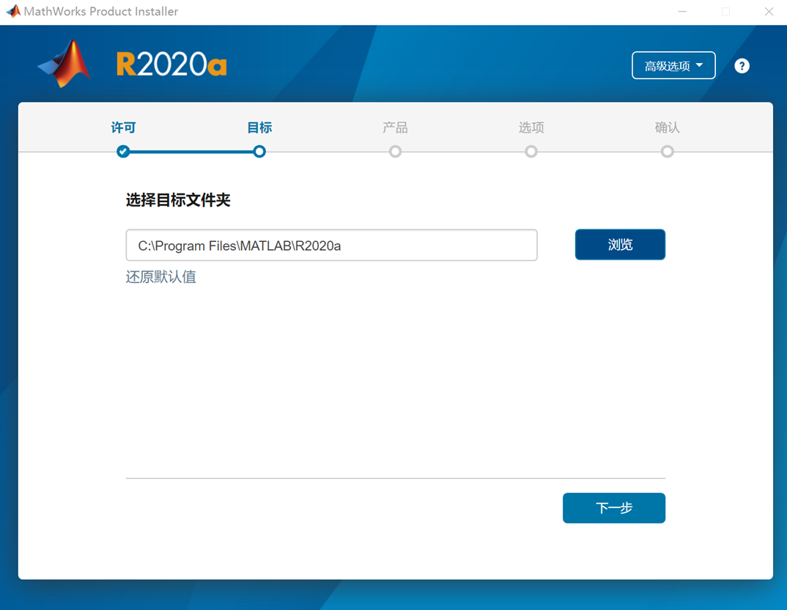Select the 选项 step label
The width and height of the screenshot is (787, 610).
click(x=531, y=128)
